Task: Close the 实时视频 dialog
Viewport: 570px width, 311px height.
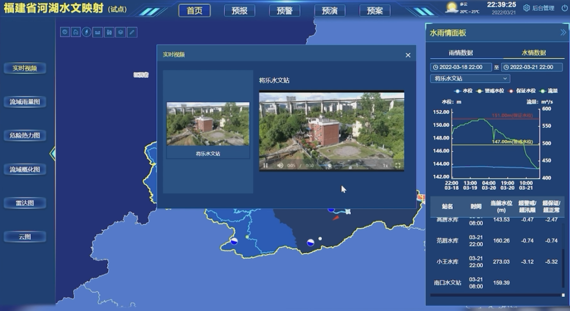Action: [x=408, y=55]
